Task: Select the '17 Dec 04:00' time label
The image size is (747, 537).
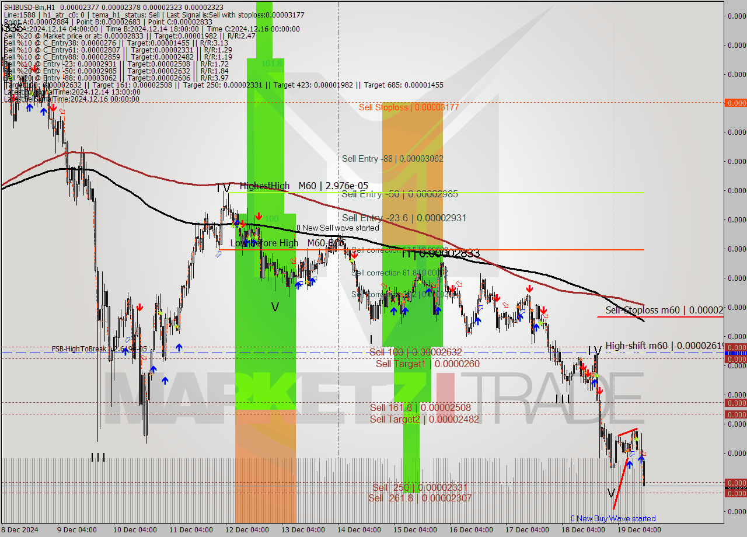Action: 527,530
